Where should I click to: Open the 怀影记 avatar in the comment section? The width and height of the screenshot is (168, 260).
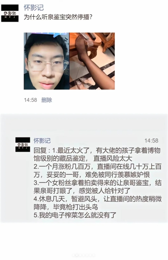coord(23,145)
